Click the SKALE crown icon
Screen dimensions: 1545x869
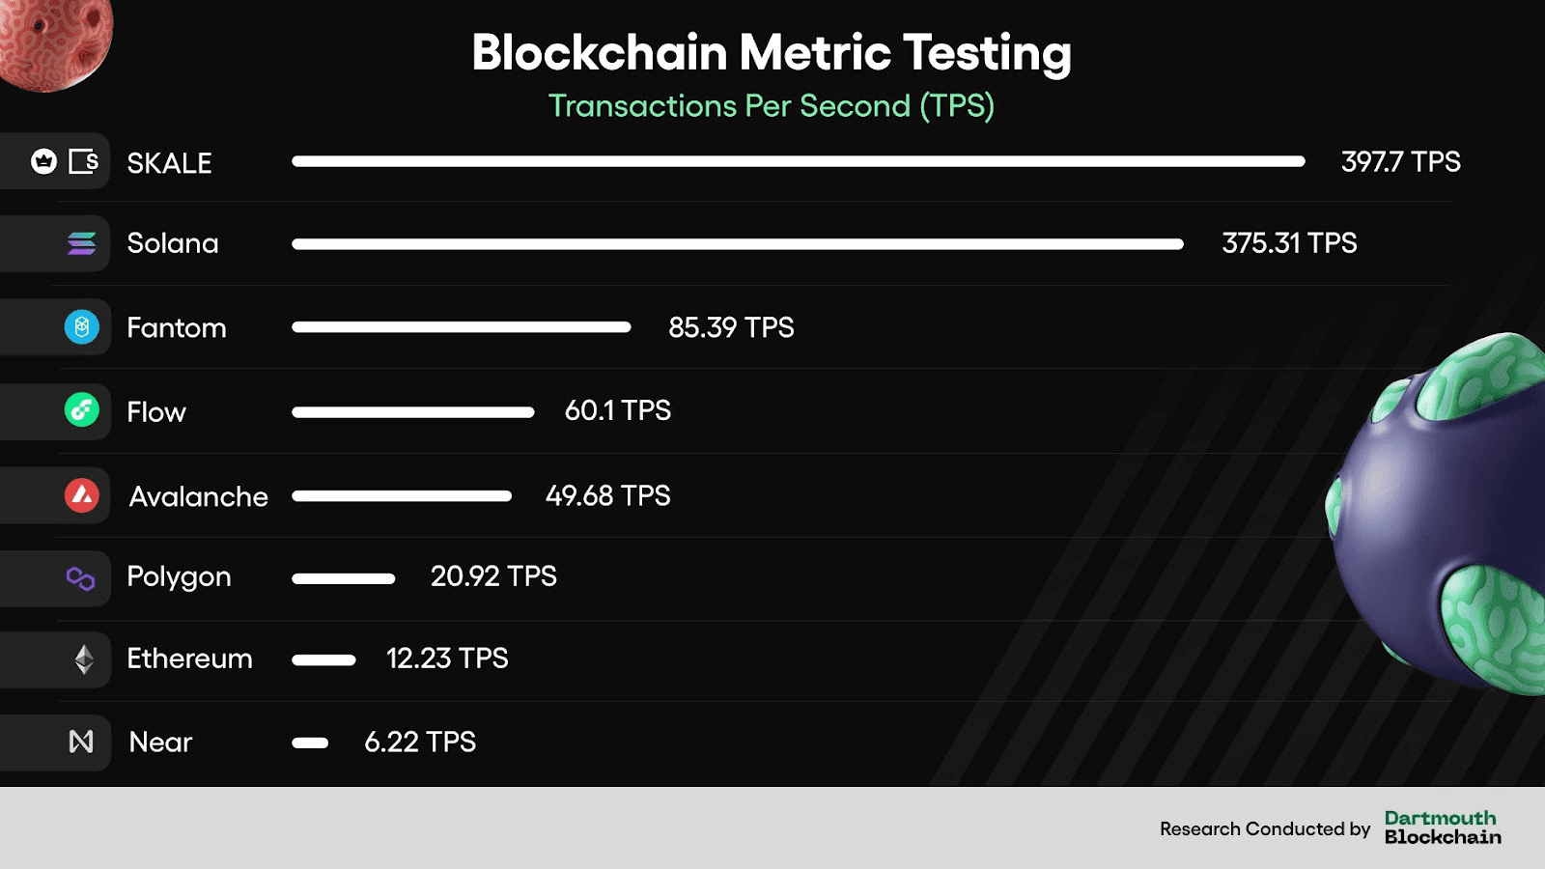point(43,161)
